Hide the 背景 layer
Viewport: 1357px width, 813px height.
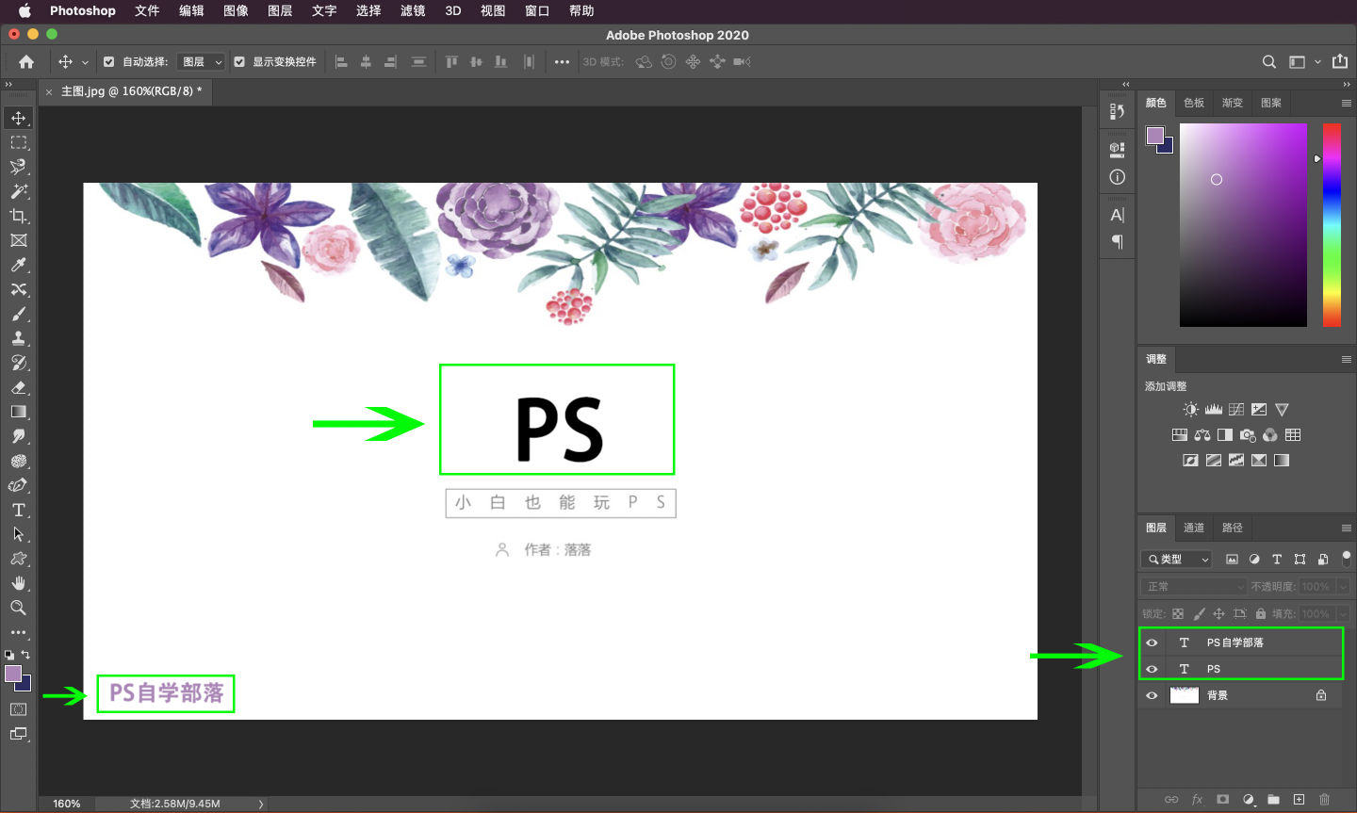point(1152,695)
